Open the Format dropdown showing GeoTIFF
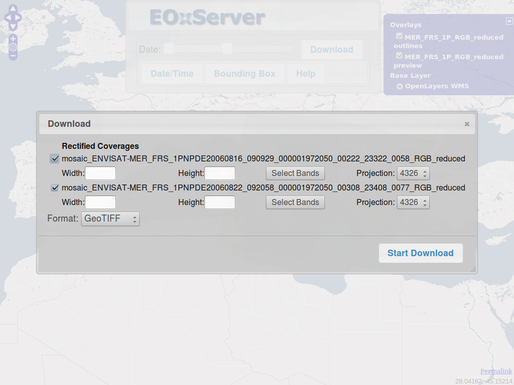Screen dimensions: 514x385 (x=110, y=219)
